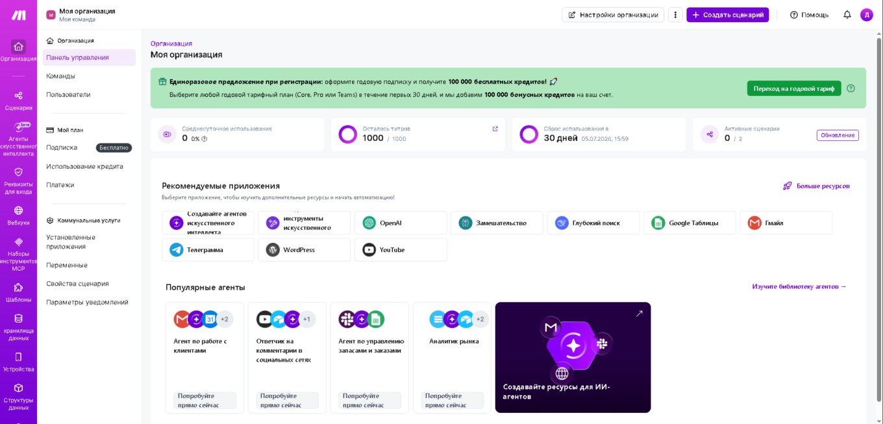Click three-dot more options button in header
Viewport: 883px width, 424px height.
pos(675,15)
